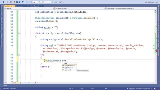The width and height of the screenshot is (160, 90).
Task: Click the split editor button above scrollbar
Action: [155, 10]
